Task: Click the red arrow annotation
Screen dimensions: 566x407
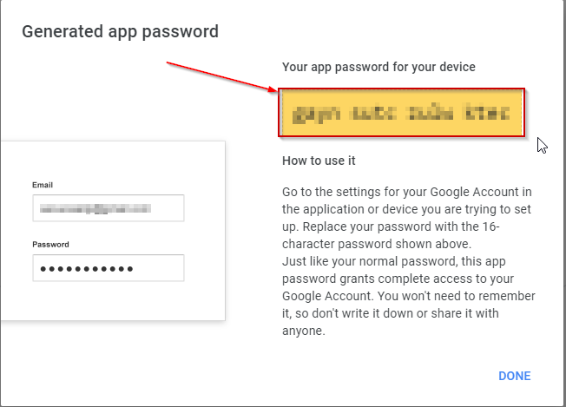Action: [x=221, y=75]
